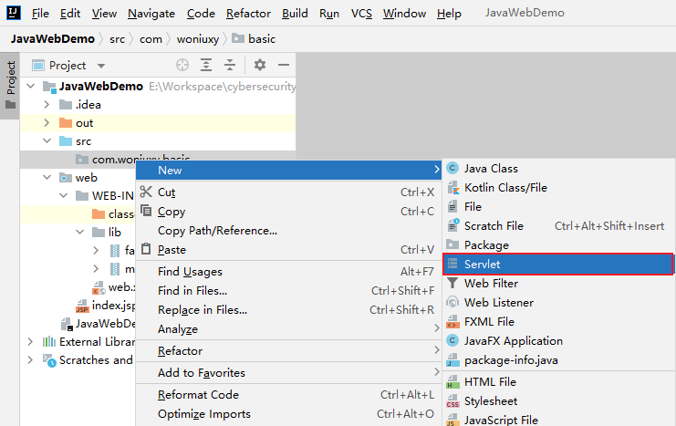Image resolution: width=676 pixels, height=426 pixels.
Task: Click the Web Filter funnel icon
Action: point(452,284)
